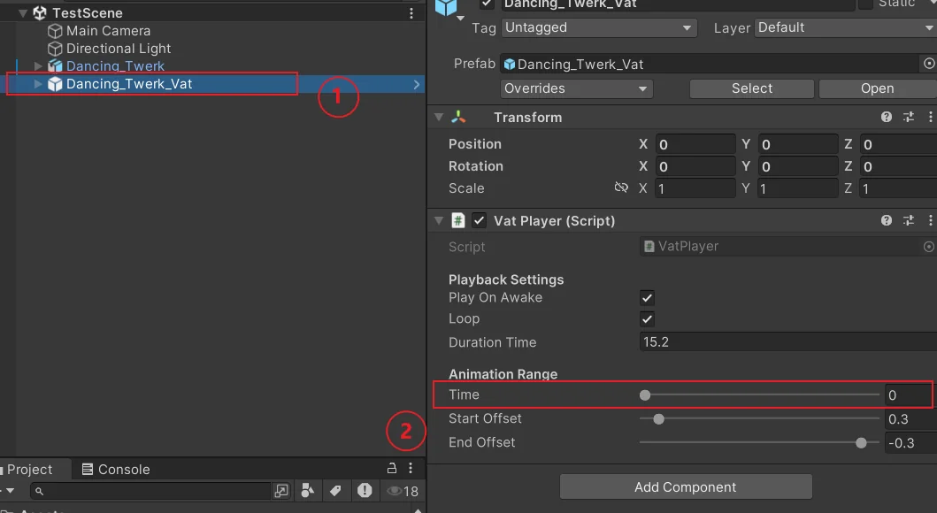This screenshot has width=937, height=513.
Task: Toggle Scale constrain proportions link icon
Action: click(x=621, y=188)
